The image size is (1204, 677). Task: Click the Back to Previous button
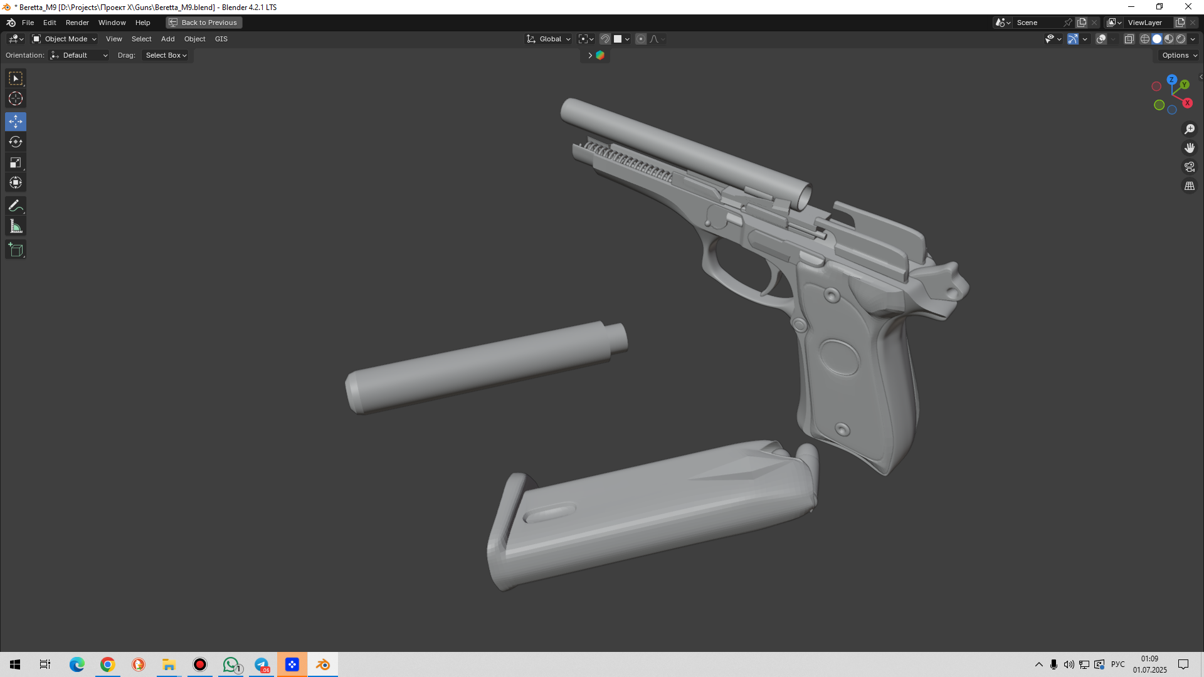click(x=204, y=23)
